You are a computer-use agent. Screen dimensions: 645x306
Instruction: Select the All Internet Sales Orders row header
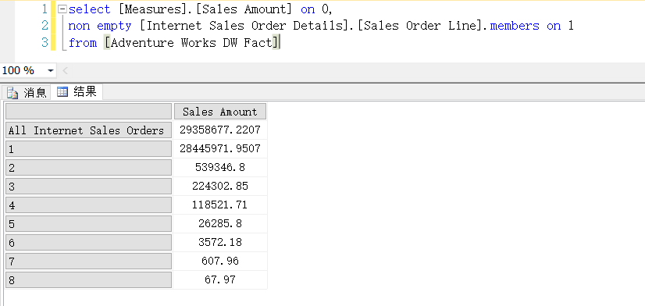(88, 130)
